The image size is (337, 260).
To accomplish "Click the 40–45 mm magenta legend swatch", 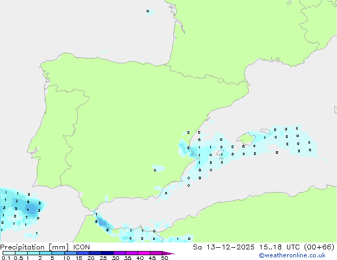I will pyautogui.click(x=144, y=253).
